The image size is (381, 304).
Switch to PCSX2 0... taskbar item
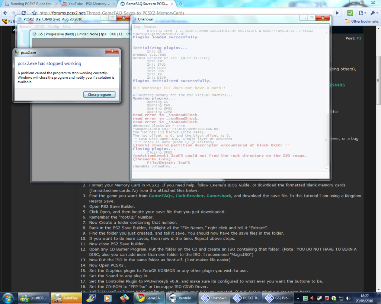(x=246, y=298)
